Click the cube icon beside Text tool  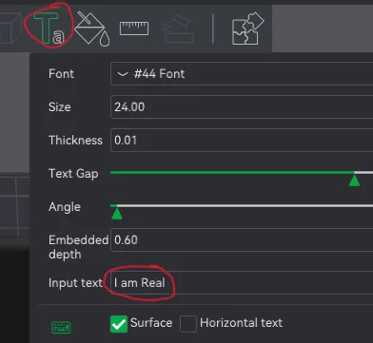(10, 28)
